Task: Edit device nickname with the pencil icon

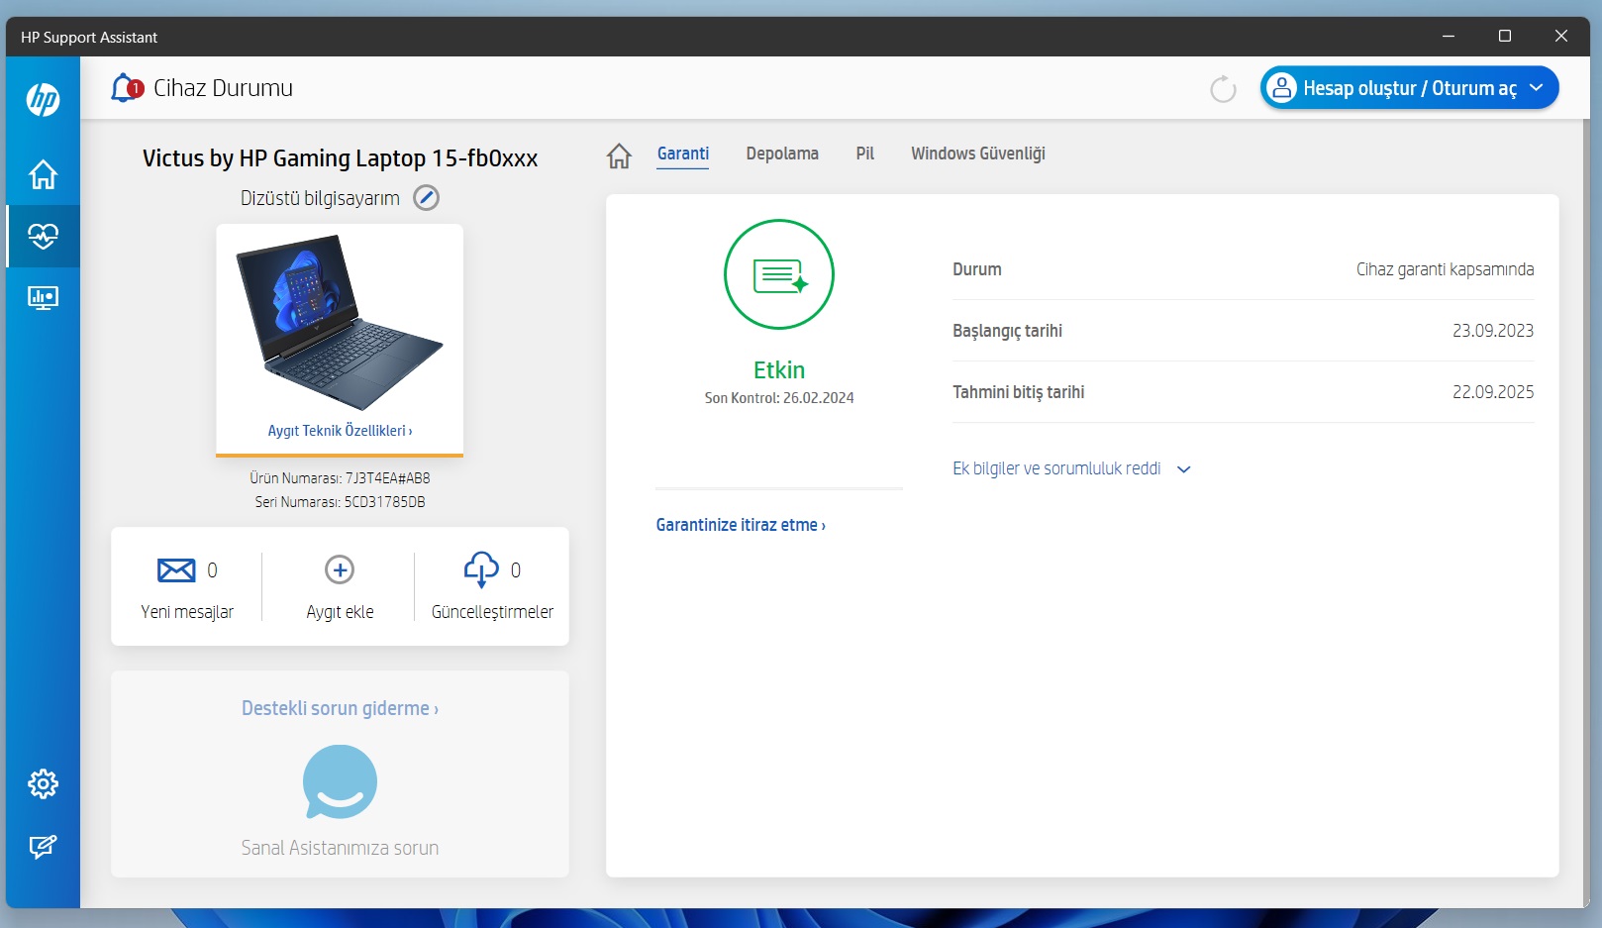Action: click(426, 198)
